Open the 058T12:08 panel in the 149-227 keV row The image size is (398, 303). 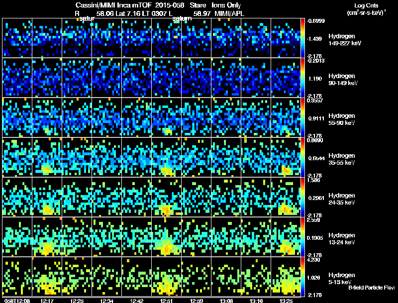[x=17, y=38]
